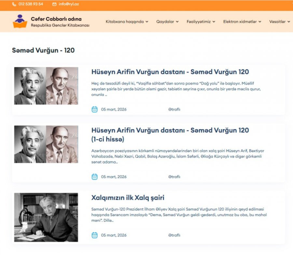
Task: Open the Elektron xidmətlər menu
Action: coord(242,22)
